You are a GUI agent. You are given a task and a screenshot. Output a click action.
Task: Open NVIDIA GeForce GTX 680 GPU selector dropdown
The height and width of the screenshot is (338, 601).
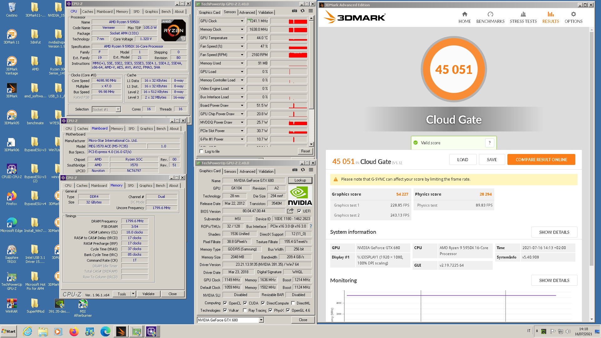(x=261, y=320)
